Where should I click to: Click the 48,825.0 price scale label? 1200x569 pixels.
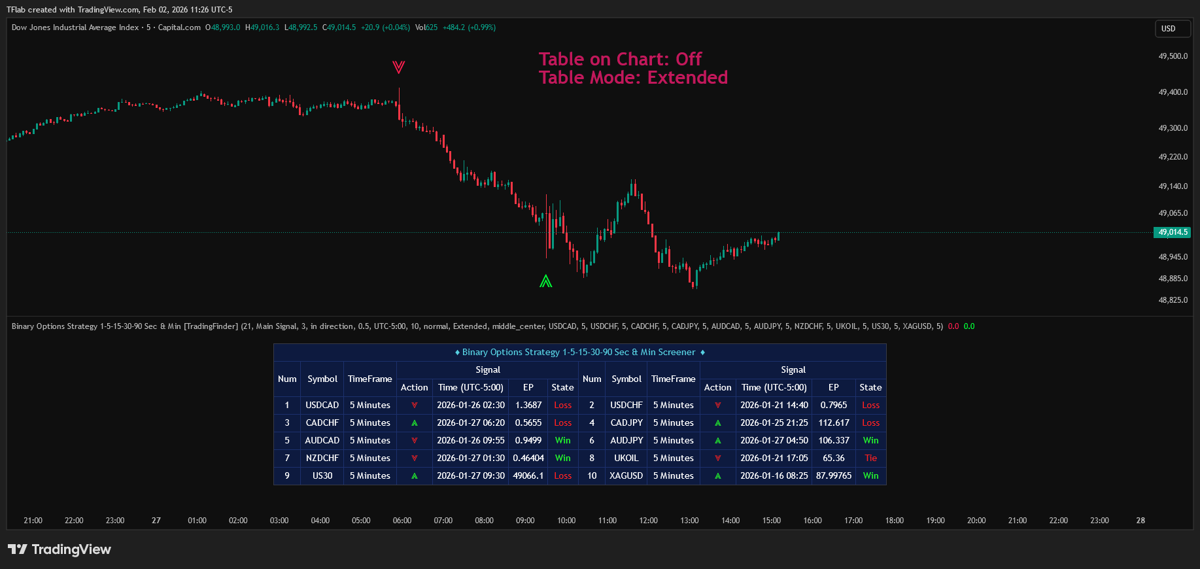point(1173,300)
